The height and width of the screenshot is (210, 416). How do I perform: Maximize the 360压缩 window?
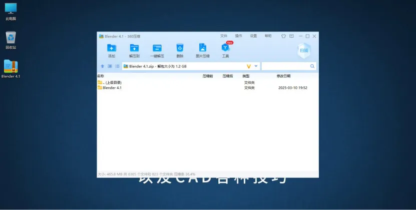click(x=307, y=36)
